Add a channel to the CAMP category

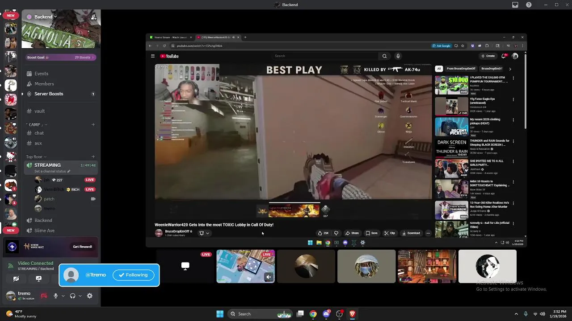tap(93, 125)
